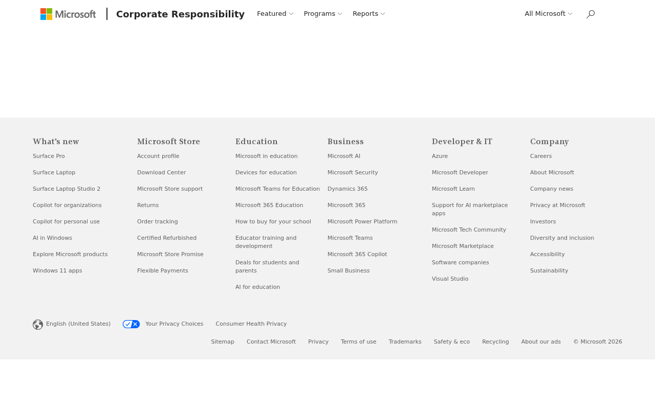The image size is (655, 409).
Task: Open Company news link
Action: [x=552, y=189]
